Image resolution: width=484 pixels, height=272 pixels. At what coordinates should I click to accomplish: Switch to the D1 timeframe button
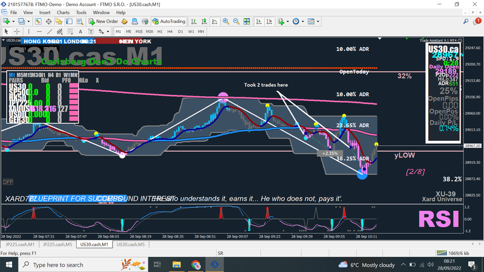[180, 31]
